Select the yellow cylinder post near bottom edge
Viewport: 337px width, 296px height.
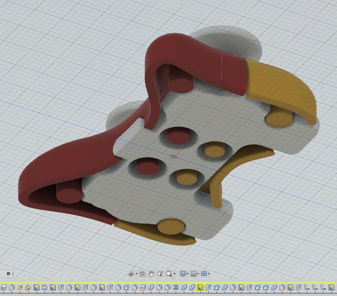point(171,227)
